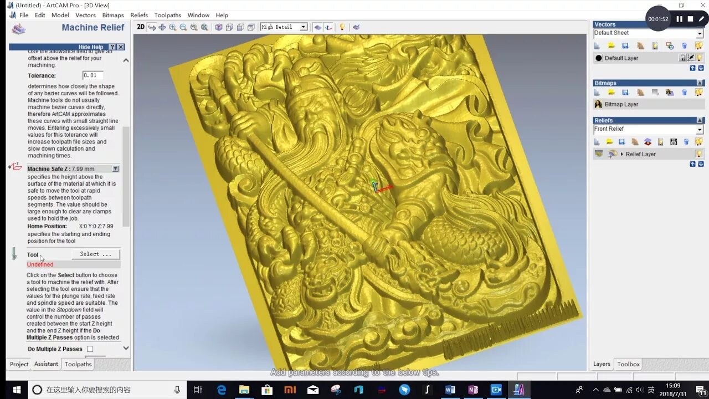The height and width of the screenshot is (399, 709).
Task: Toggle the origin axes display icon
Action: [328, 27]
